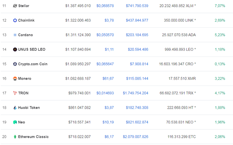
Task: Select Chainlink supply 350.000.000 LINK
Action: coord(179,20)
